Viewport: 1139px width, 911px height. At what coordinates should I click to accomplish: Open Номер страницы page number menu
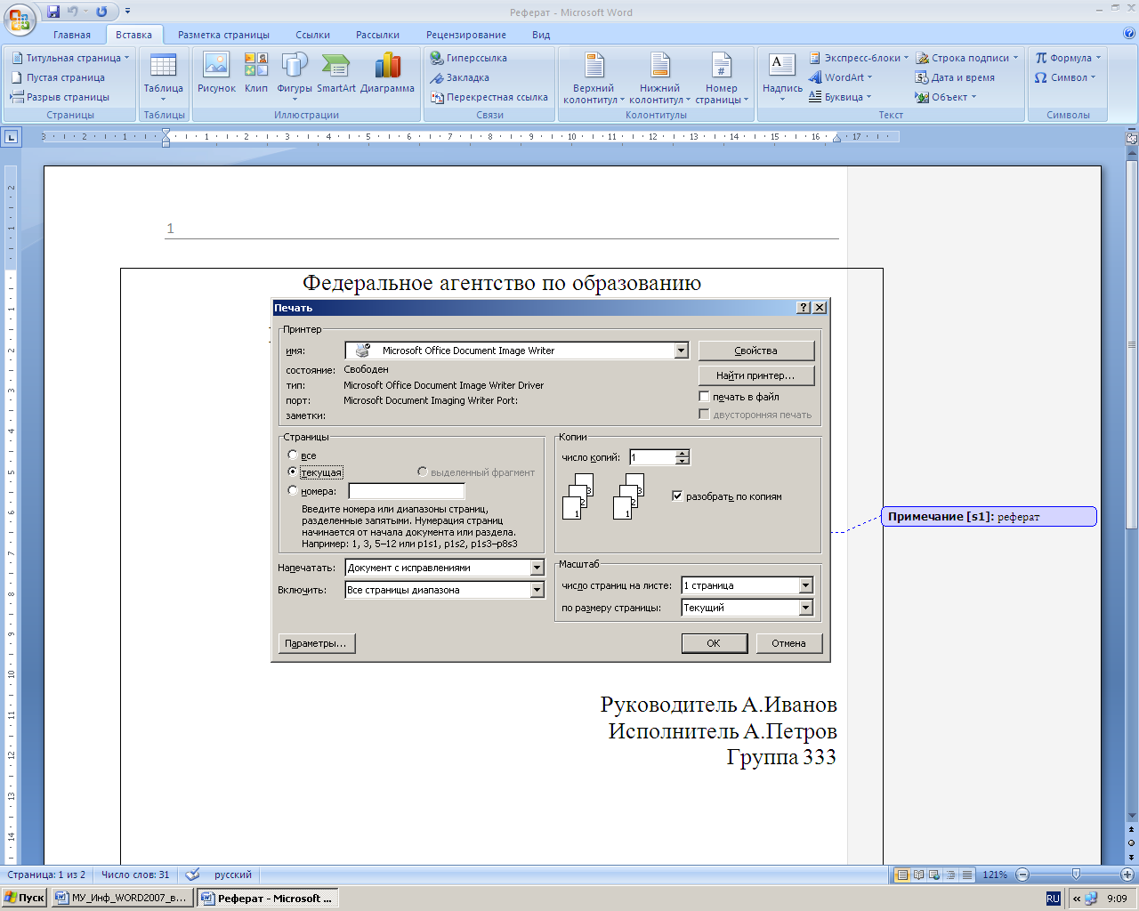pos(722,78)
